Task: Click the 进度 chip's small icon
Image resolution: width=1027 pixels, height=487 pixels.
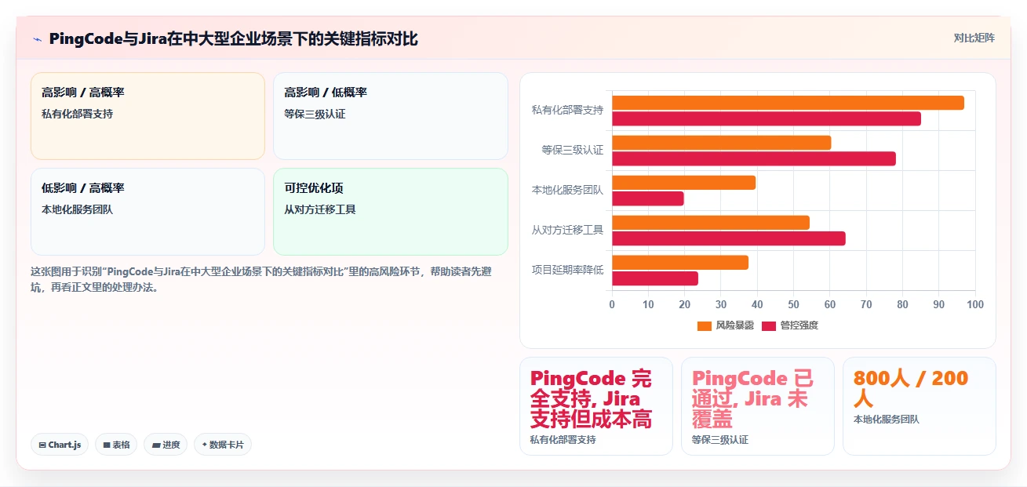Action: (x=156, y=445)
